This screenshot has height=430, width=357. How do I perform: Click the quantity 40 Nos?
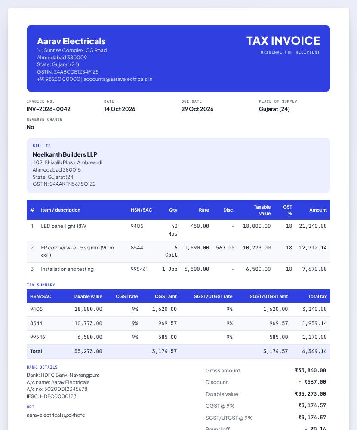tap(172, 230)
